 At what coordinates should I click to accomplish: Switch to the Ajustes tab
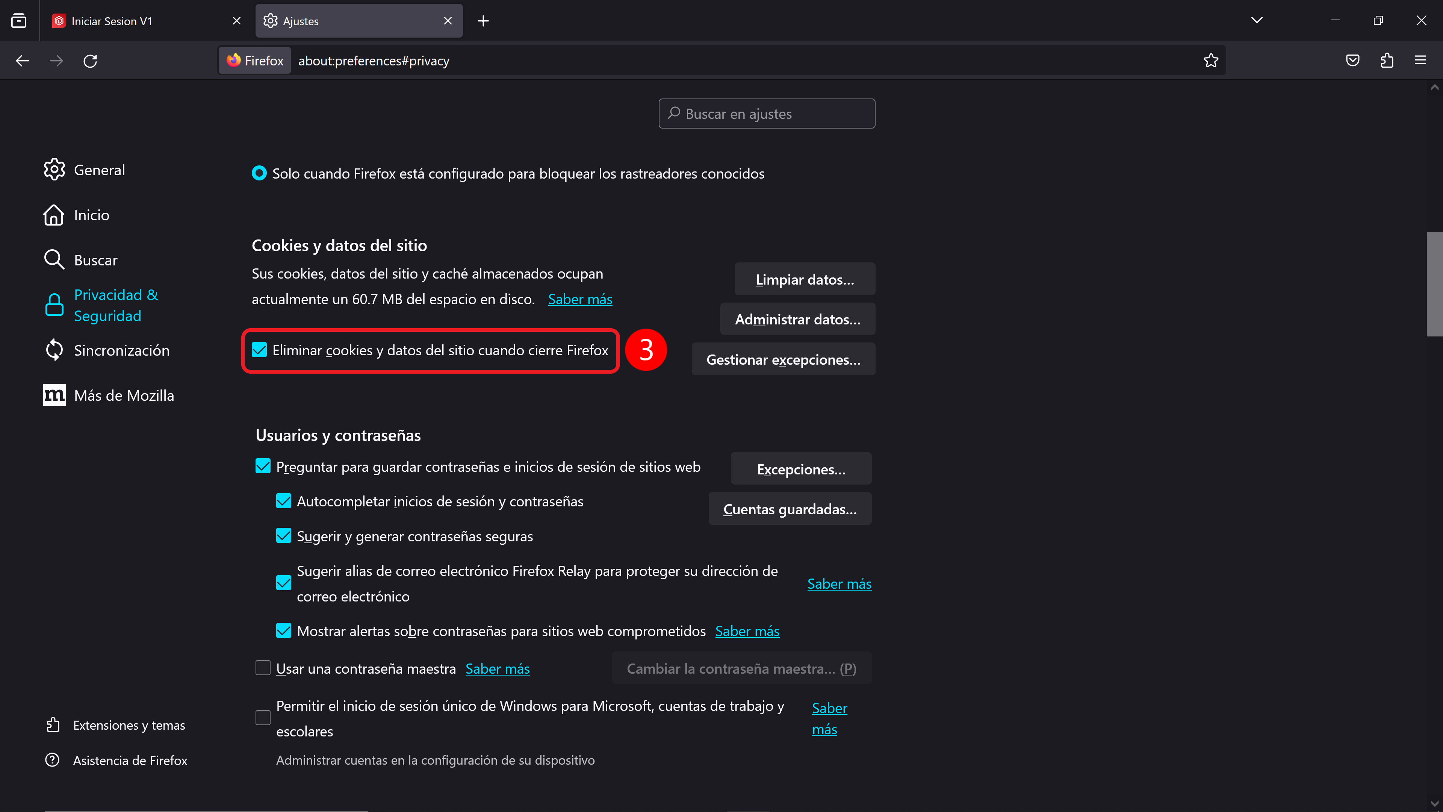359,21
